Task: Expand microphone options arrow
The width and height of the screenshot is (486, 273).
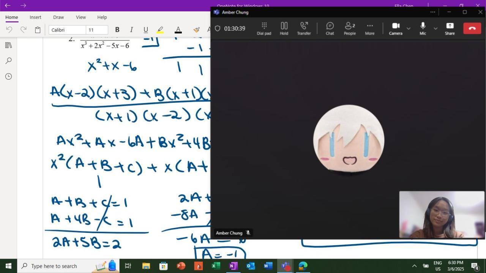Action: pyautogui.click(x=436, y=28)
